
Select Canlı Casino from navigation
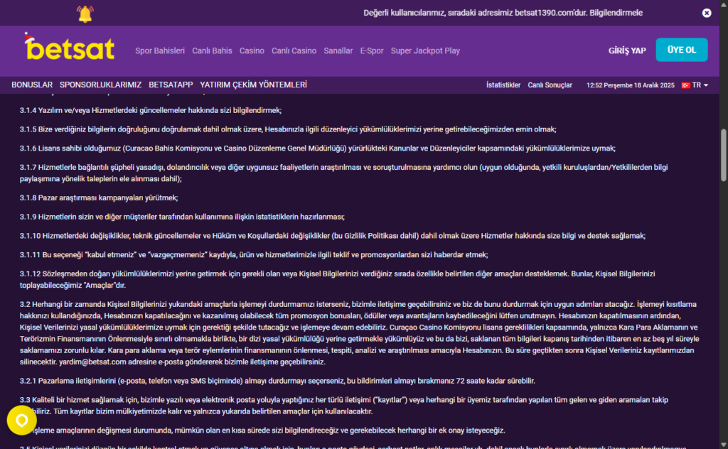294,51
